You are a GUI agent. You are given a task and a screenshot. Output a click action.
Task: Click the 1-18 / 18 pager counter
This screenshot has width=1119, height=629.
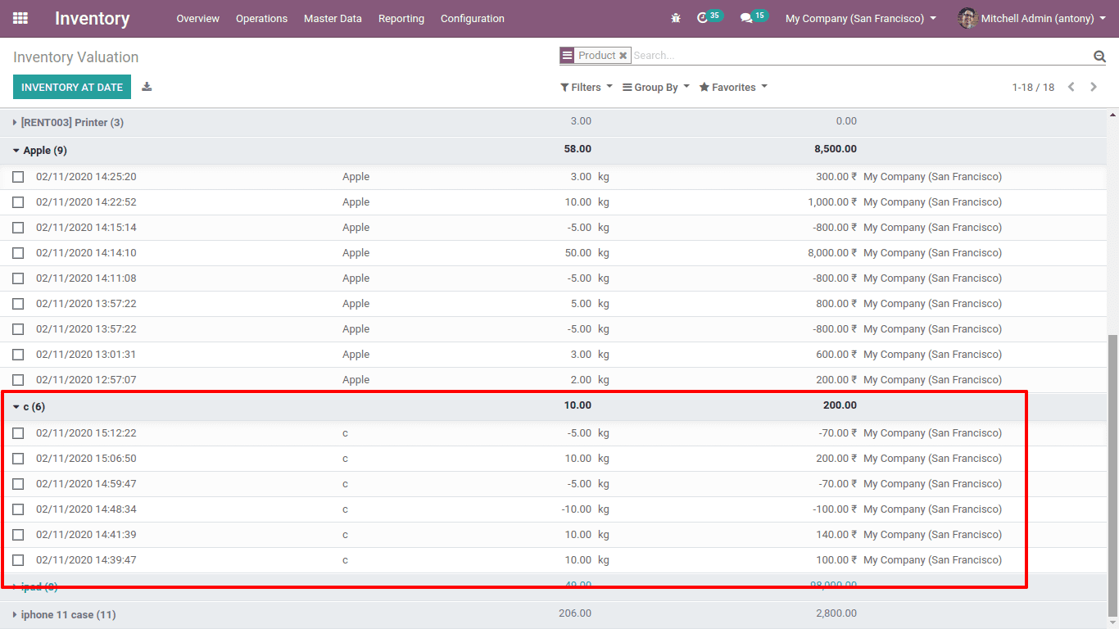1033,87
